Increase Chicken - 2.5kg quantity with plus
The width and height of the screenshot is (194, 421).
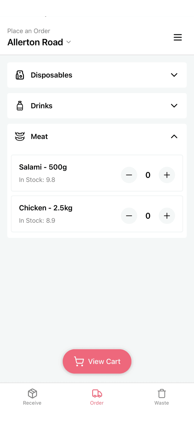tap(167, 216)
